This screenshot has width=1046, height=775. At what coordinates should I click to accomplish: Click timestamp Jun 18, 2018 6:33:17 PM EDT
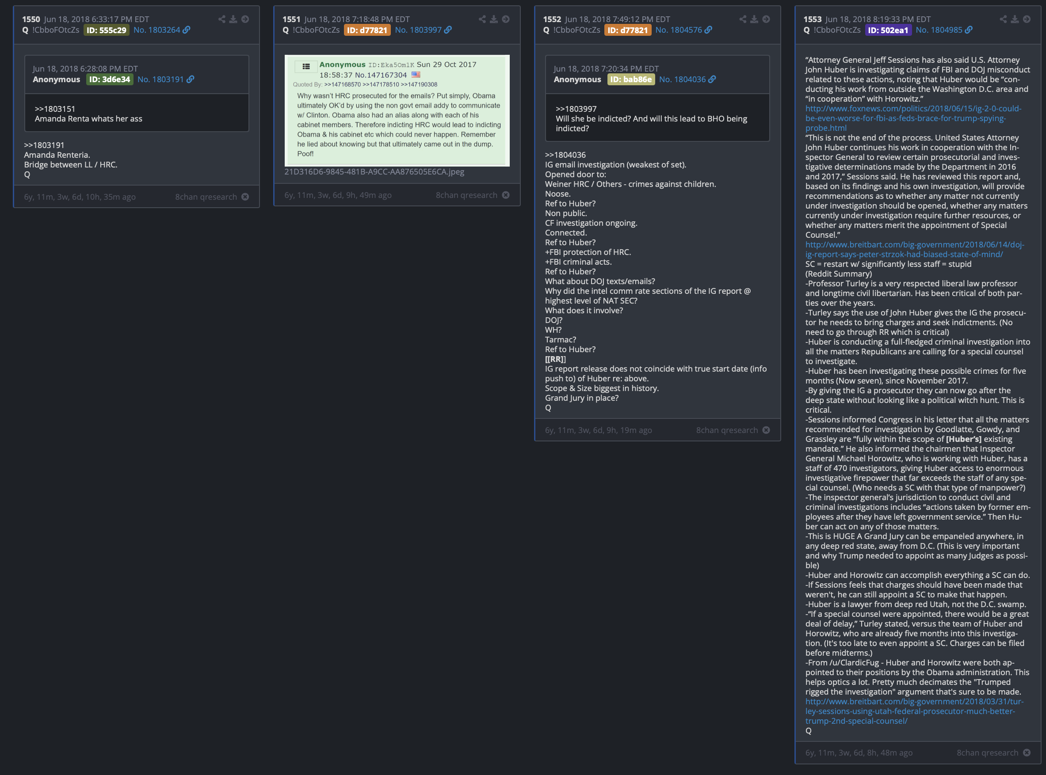point(97,19)
